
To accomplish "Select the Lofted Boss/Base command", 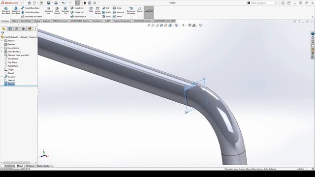I will [x=30, y=12].
